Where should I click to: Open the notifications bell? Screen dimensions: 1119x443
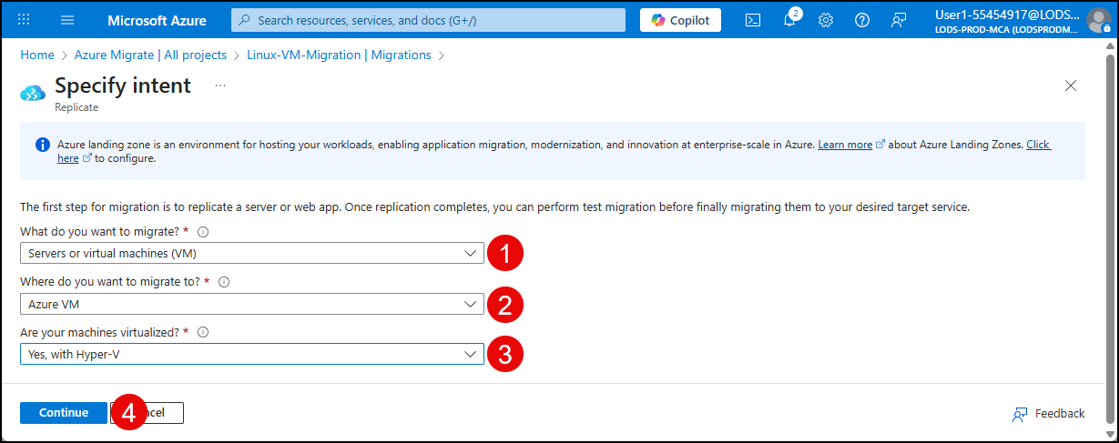[x=789, y=20]
